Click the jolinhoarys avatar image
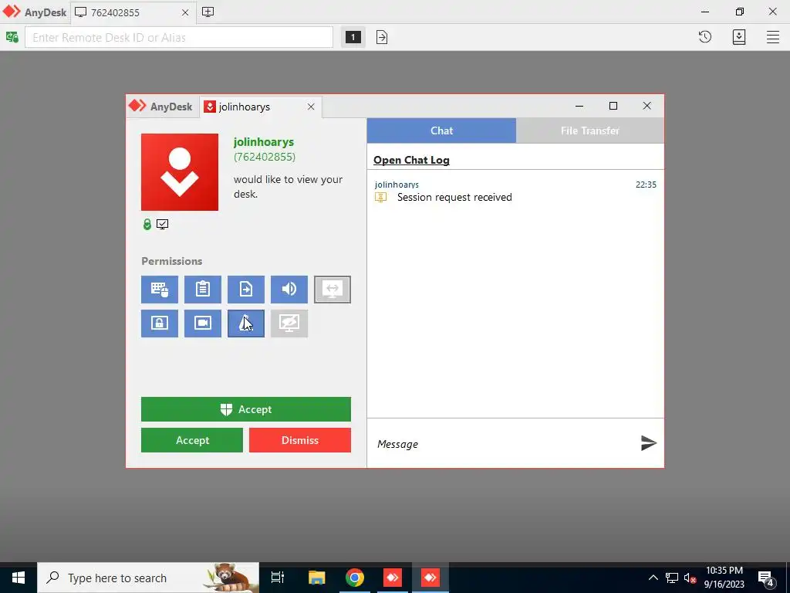 pos(179,172)
